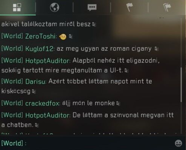
Task: Click the Kuglof12 player name
Action: [40, 49]
